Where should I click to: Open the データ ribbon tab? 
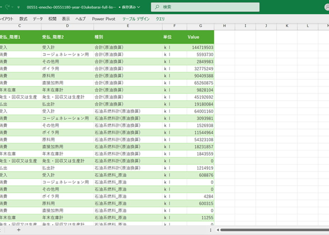pos(38,19)
